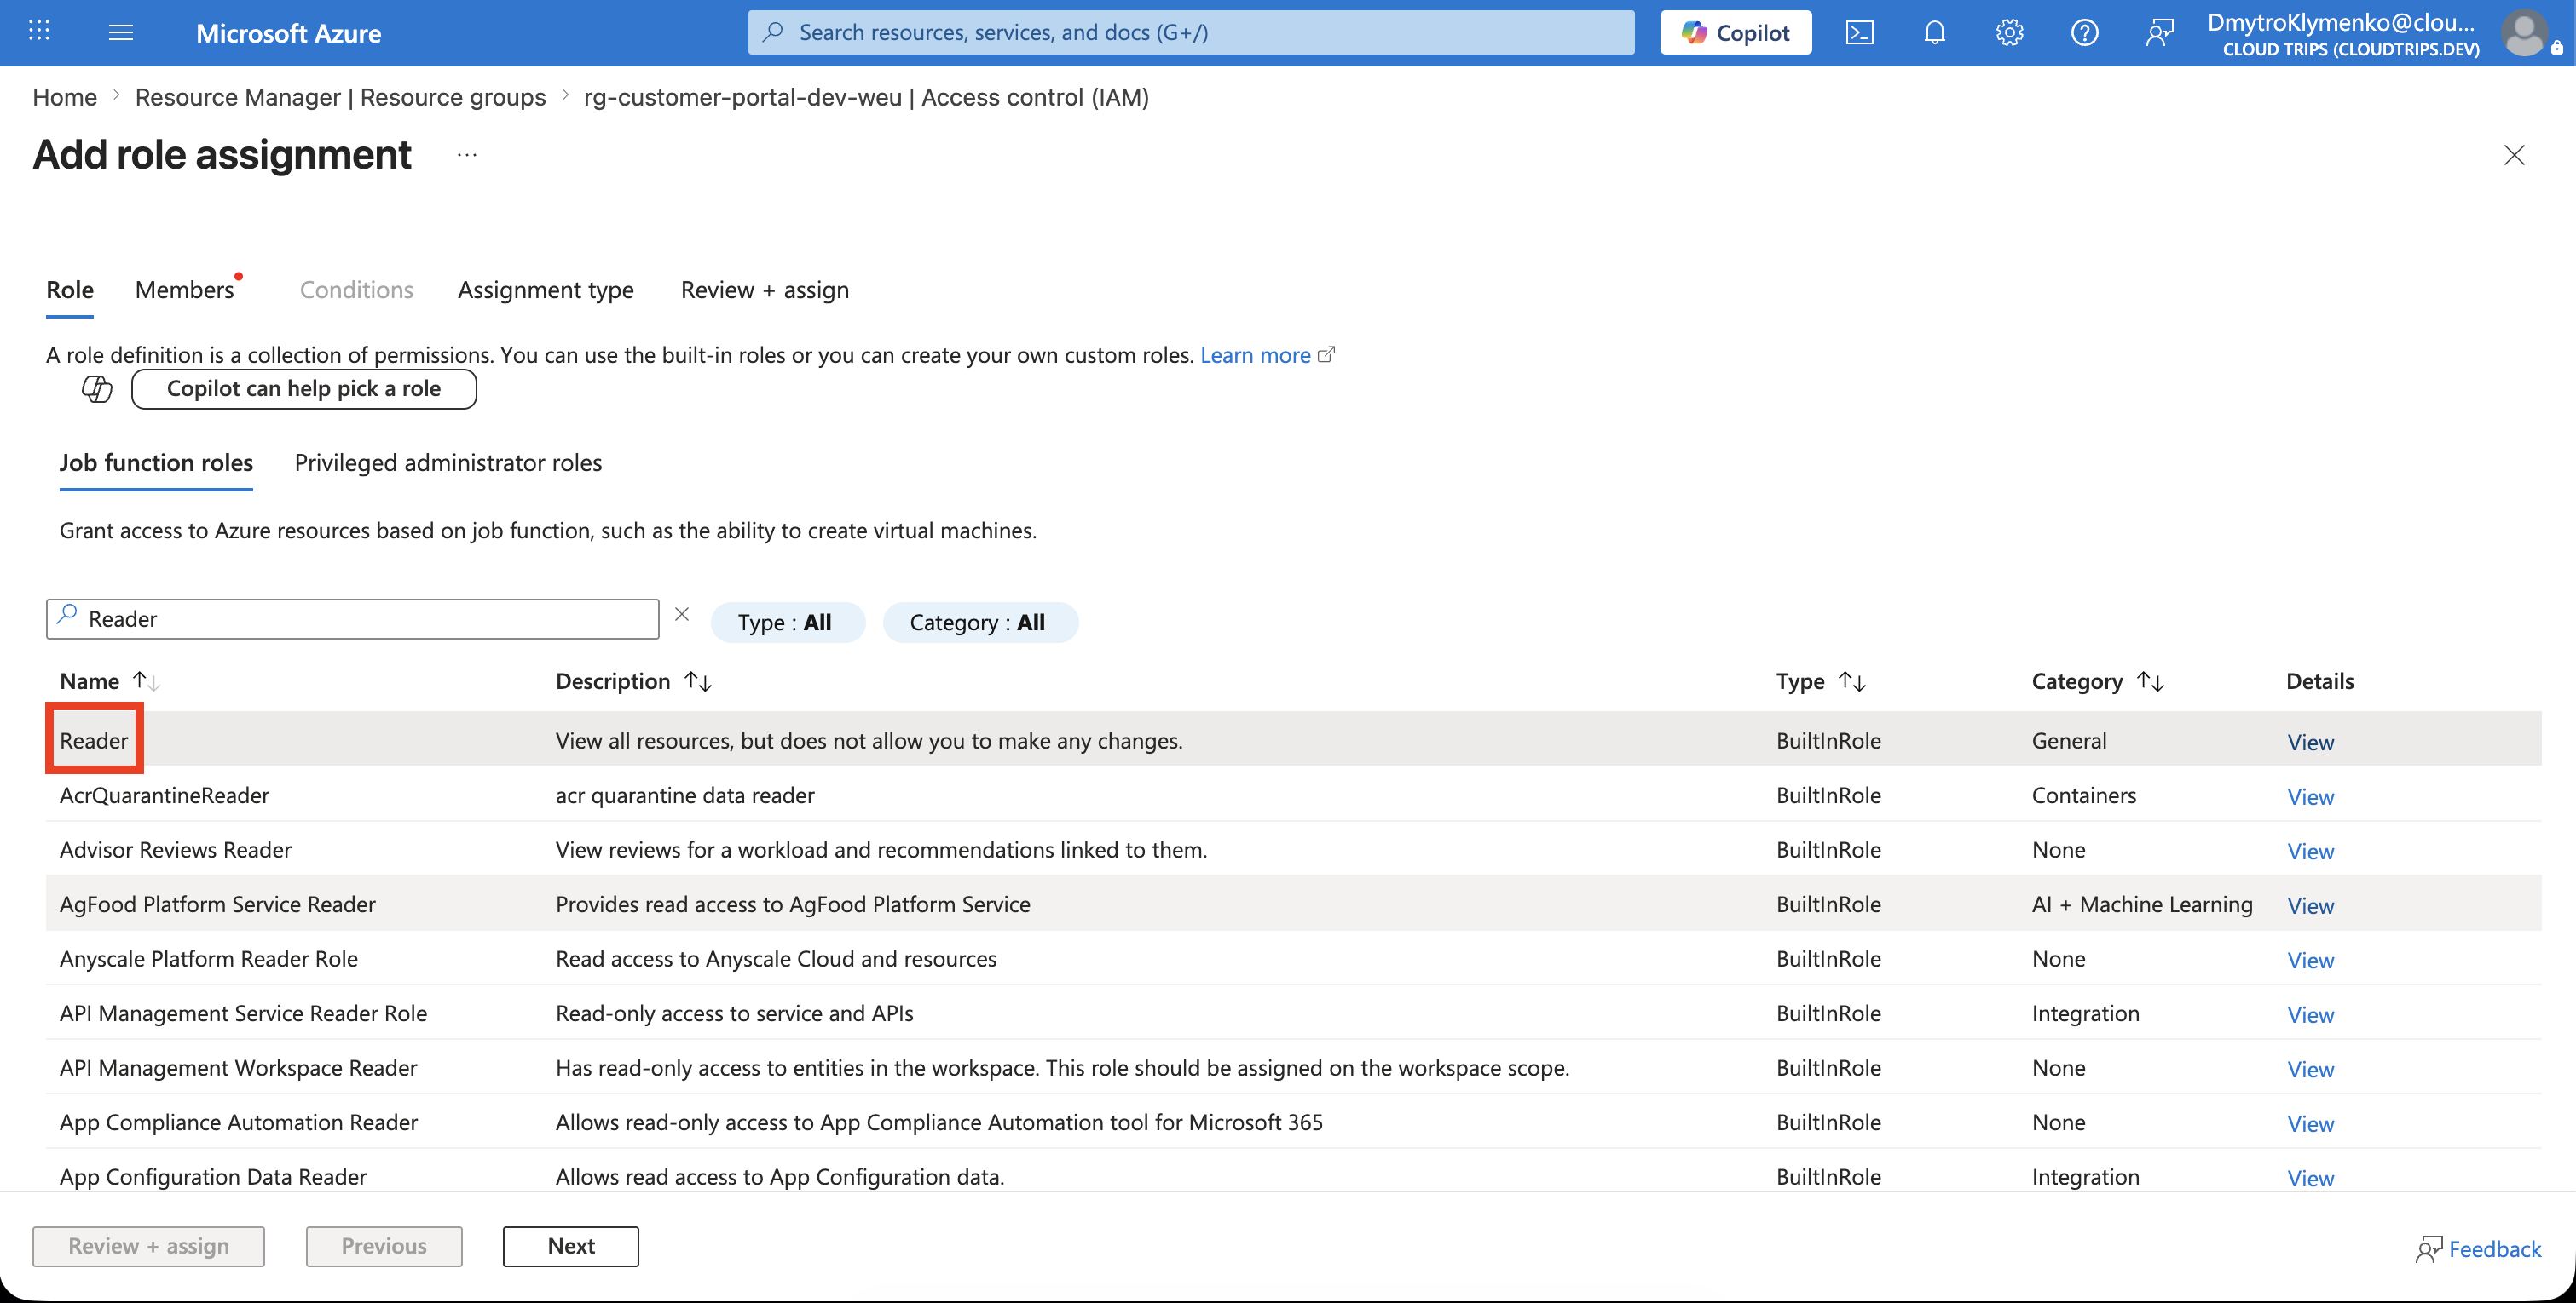Open the Category : All filter
2576x1303 pixels.
pyautogui.click(x=979, y=623)
